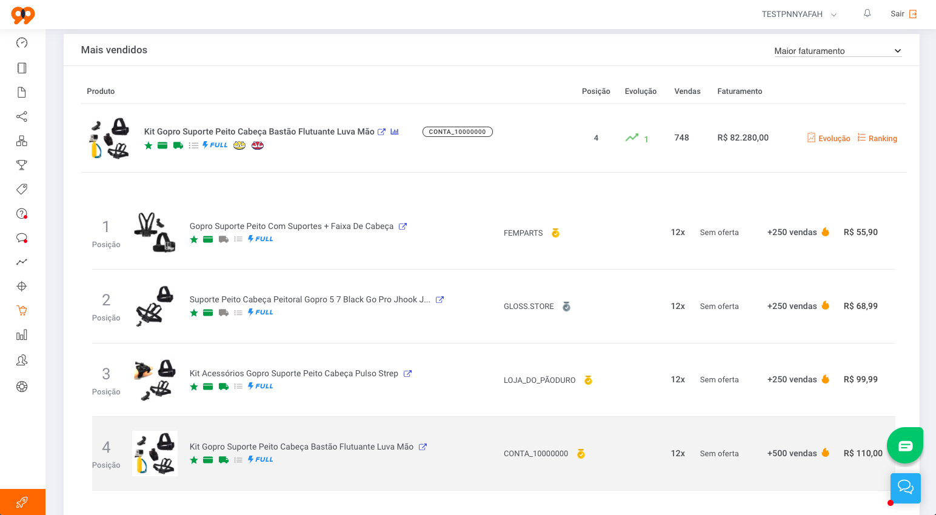Click seller name GLOSS.STORE
The image size is (936, 515).
529,307
